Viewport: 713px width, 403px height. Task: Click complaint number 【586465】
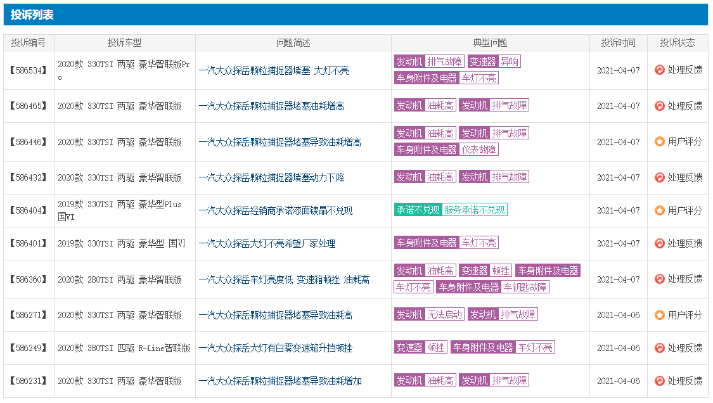29,106
